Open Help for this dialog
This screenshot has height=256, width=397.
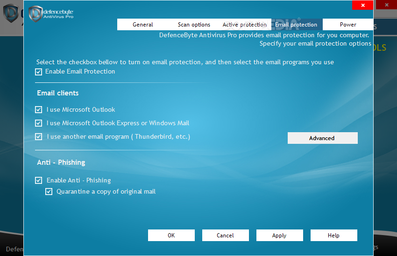pyautogui.click(x=333, y=236)
